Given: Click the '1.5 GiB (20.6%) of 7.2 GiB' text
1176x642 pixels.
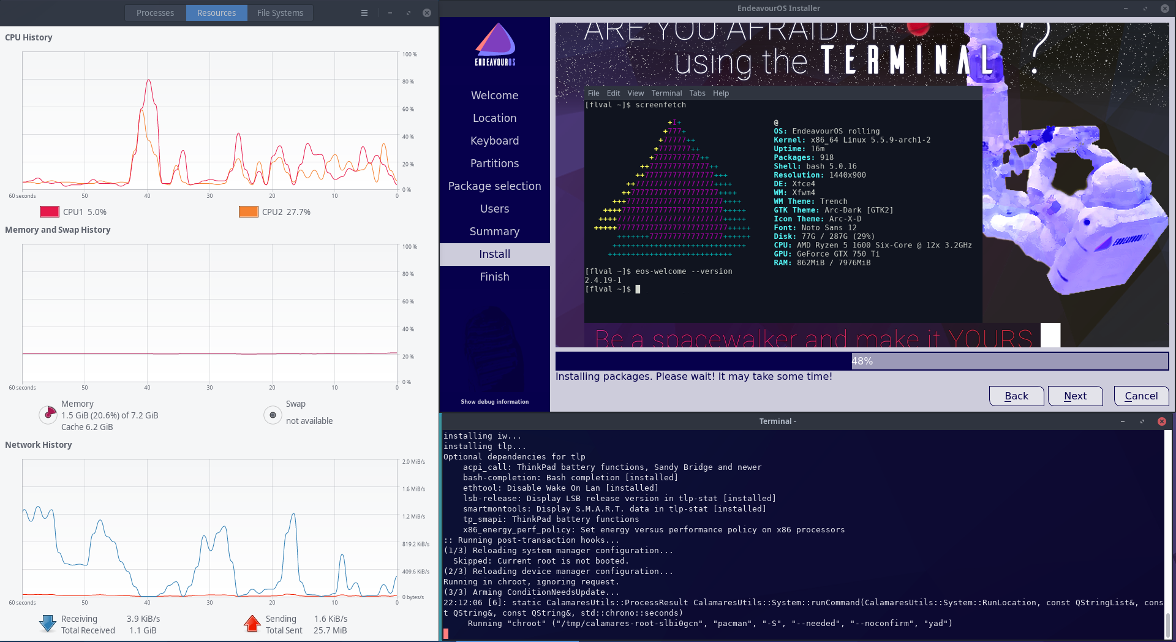Looking at the screenshot, I should click(x=110, y=415).
